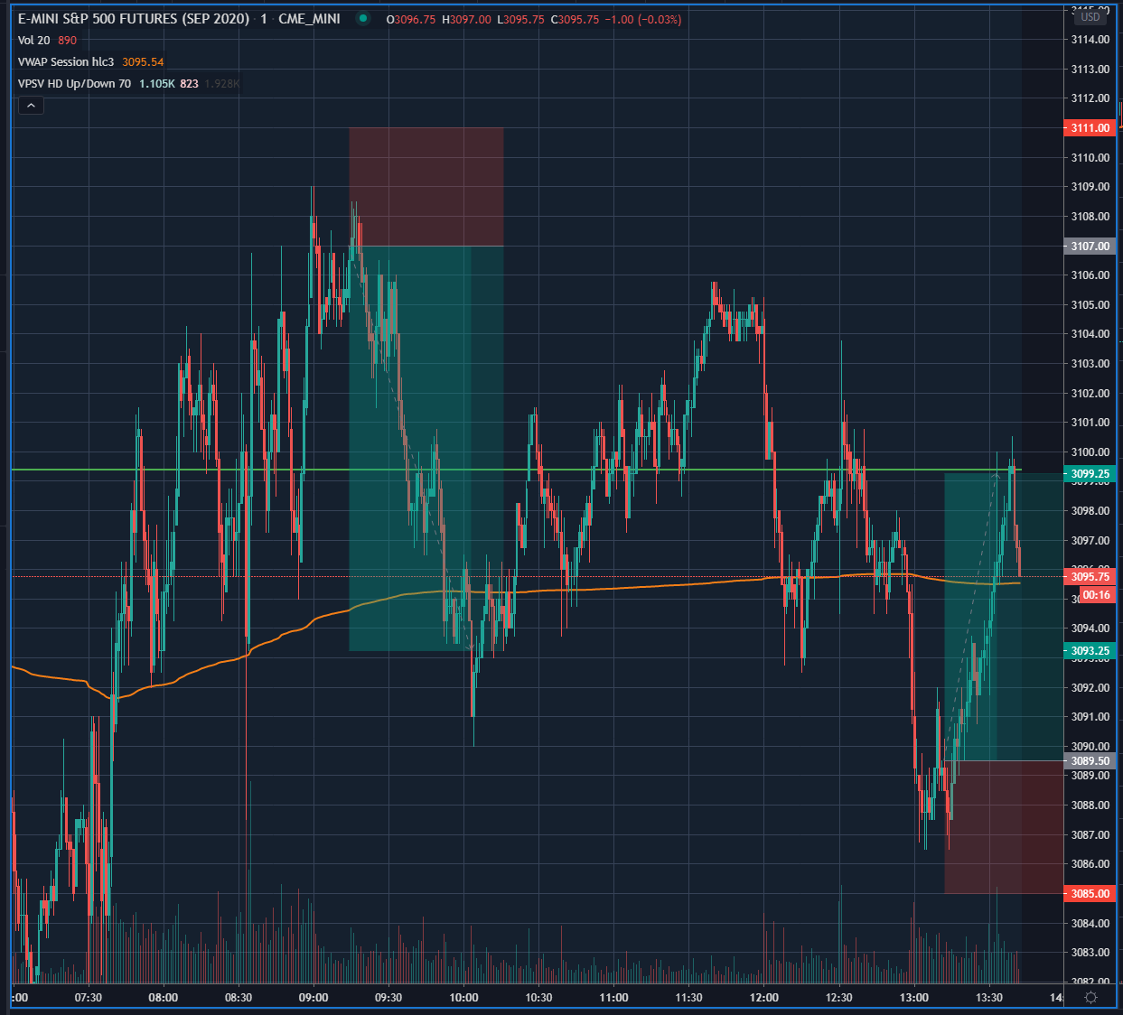The height and width of the screenshot is (1015, 1123).
Task: Select the green 3093.25 target price label
Action: 1090,651
